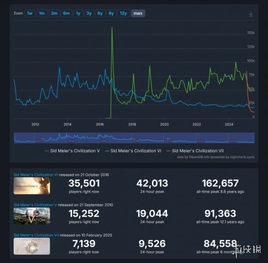Click the left handle of the range navigator

coord(14,138)
